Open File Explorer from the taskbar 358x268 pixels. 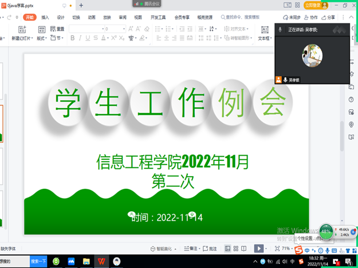[87, 261]
